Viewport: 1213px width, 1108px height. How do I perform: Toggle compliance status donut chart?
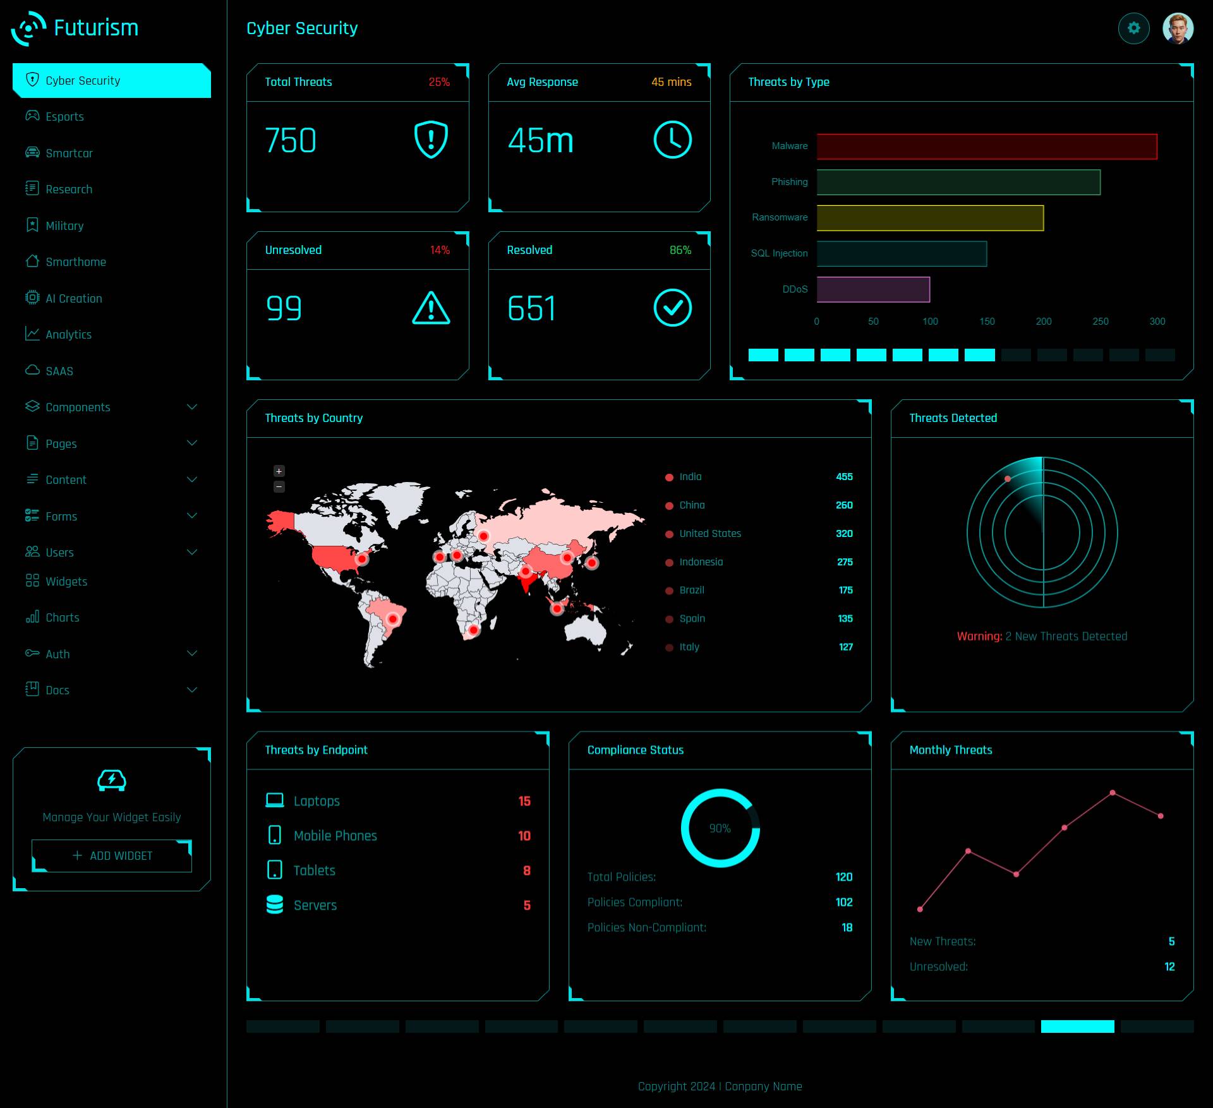click(720, 828)
